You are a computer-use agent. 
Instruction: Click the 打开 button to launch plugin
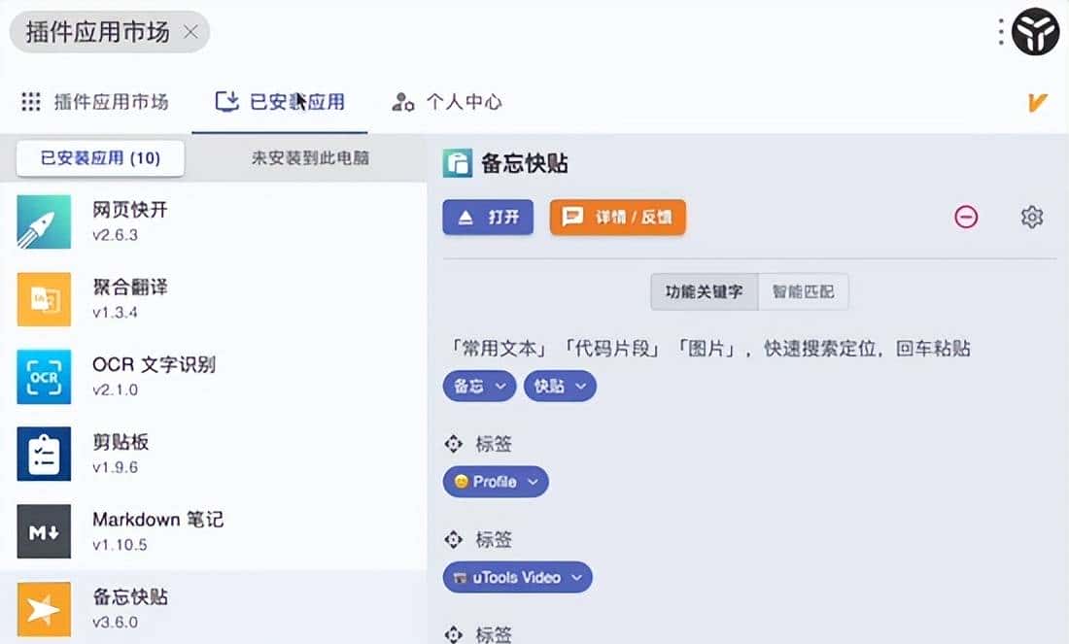(488, 218)
